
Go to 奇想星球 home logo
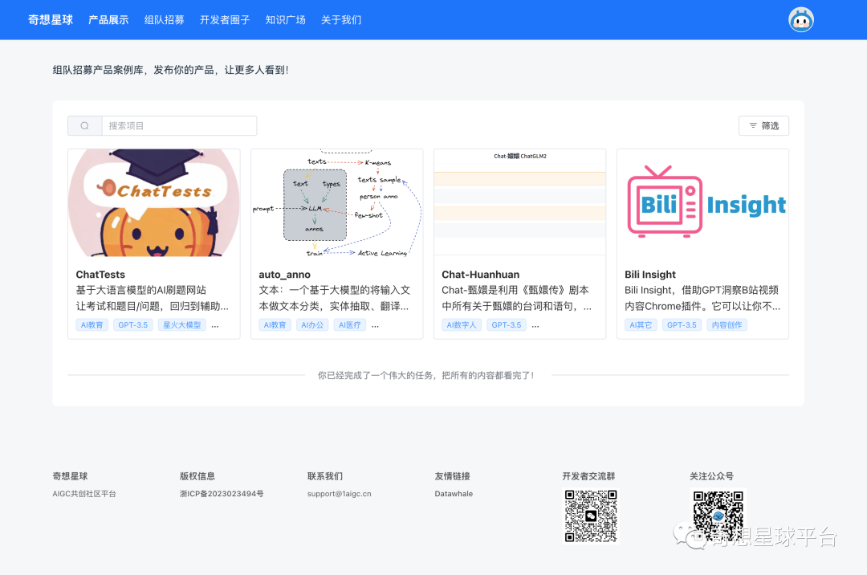(x=51, y=20)
